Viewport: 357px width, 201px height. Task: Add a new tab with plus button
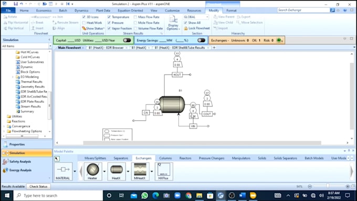tap(214, 48)
